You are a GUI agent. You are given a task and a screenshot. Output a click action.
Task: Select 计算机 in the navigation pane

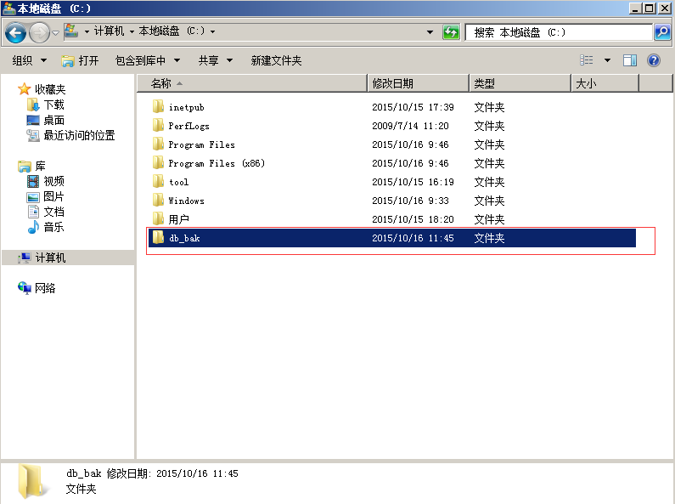tap(50, 258)
